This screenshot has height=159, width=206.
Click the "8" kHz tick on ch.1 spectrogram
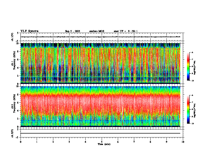point(18,51)
